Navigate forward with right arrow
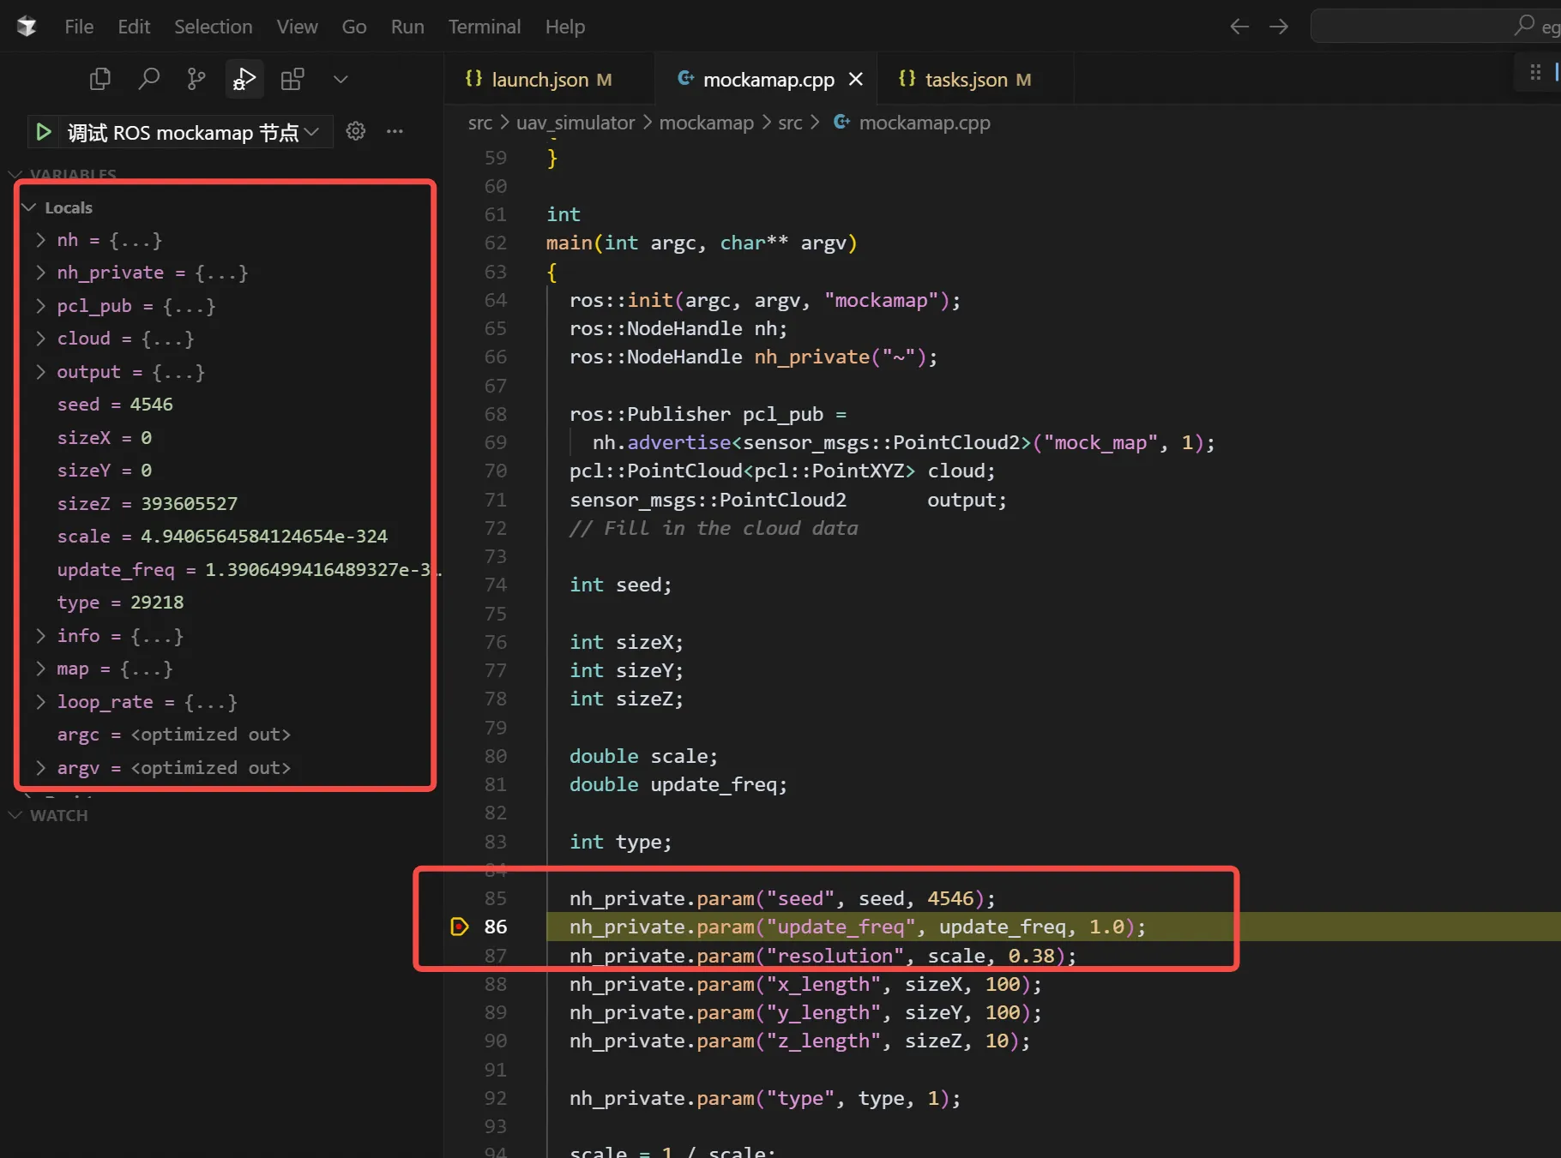The image size is (1561, 1158). point(1279,27)
